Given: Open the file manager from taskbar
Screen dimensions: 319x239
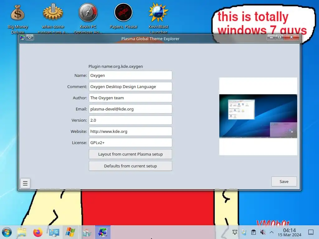Looking at the screenshot, I should point(21,232).
